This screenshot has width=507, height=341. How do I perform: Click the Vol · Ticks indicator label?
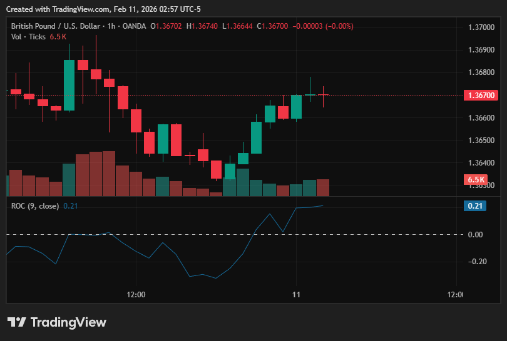[x=28, y=37]
